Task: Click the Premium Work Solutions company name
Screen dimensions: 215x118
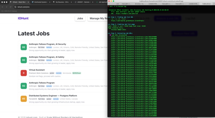Action: coord(39,73)
